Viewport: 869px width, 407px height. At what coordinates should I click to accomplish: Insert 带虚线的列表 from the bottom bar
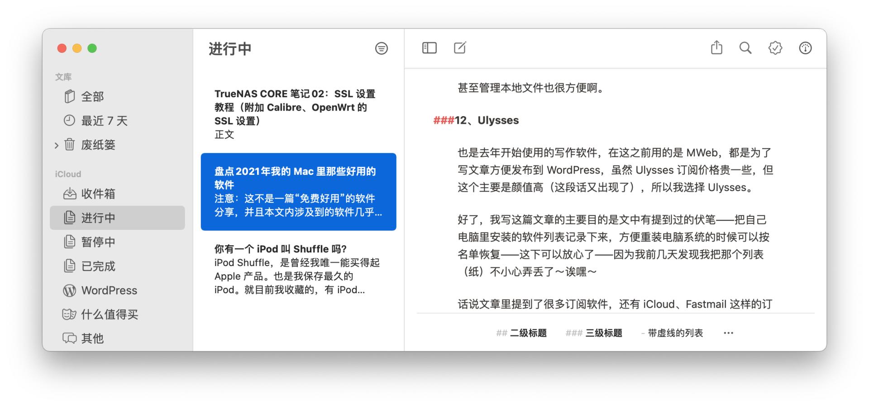pos(673,332)
